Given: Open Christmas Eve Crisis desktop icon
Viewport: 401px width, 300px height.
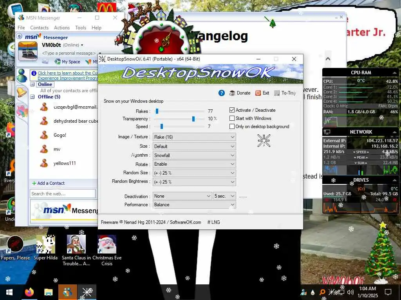Looking at the screenshot, I should (107, 250).
